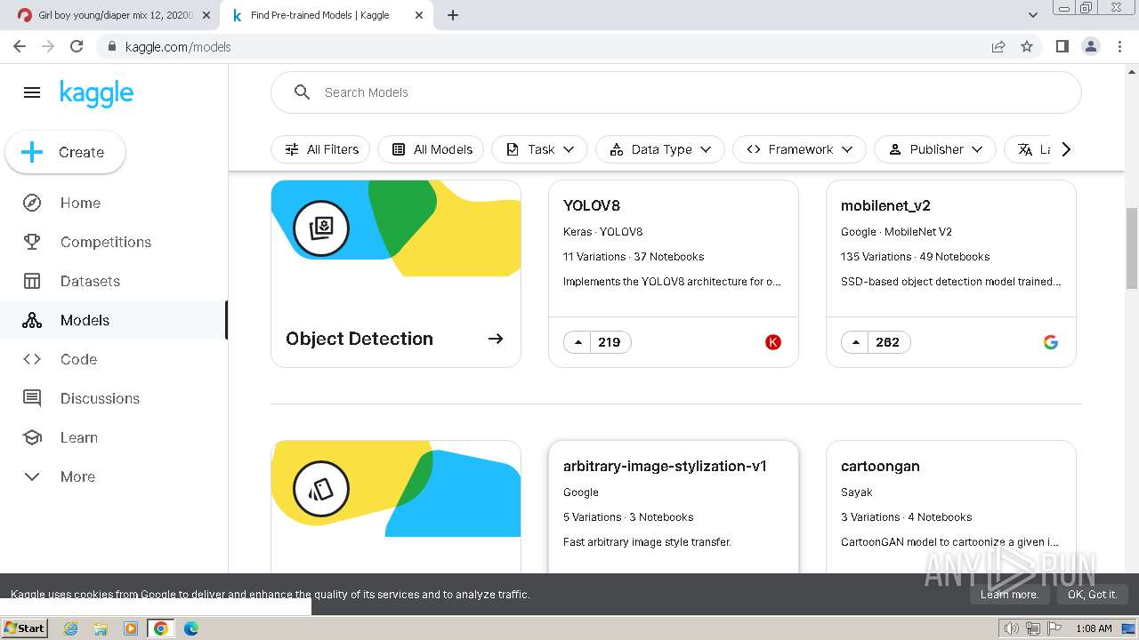Image resolution: width=1139 pixels, height=640 pixels.
Task: Click the Home compass icon
Action: [32, 203]
